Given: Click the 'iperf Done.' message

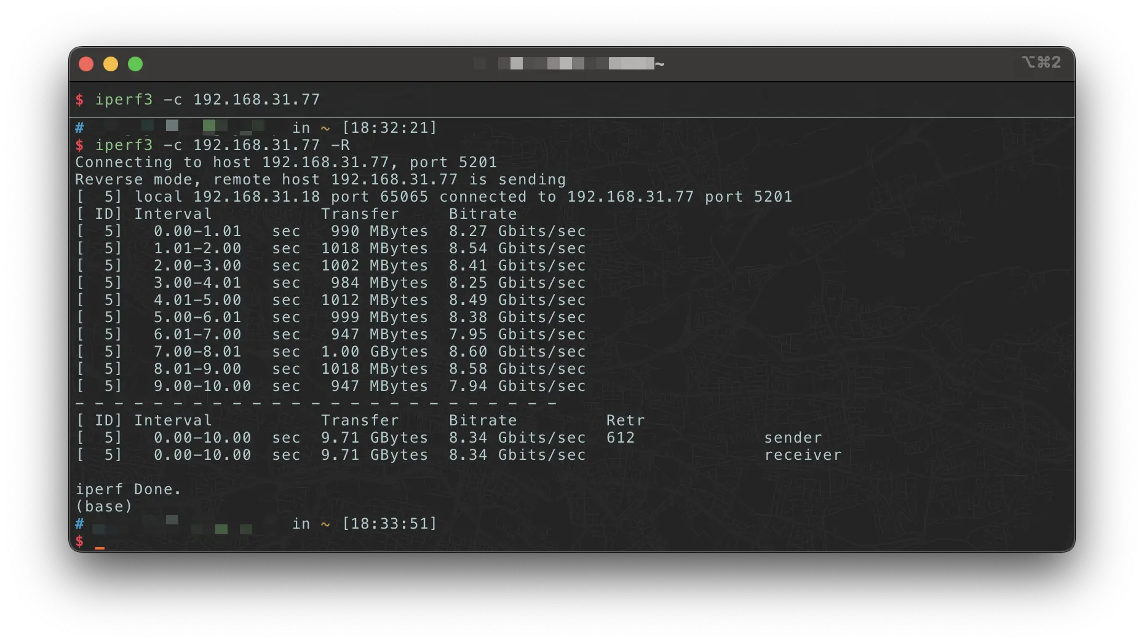Looking at the screenshot, I should click(128, 489).
